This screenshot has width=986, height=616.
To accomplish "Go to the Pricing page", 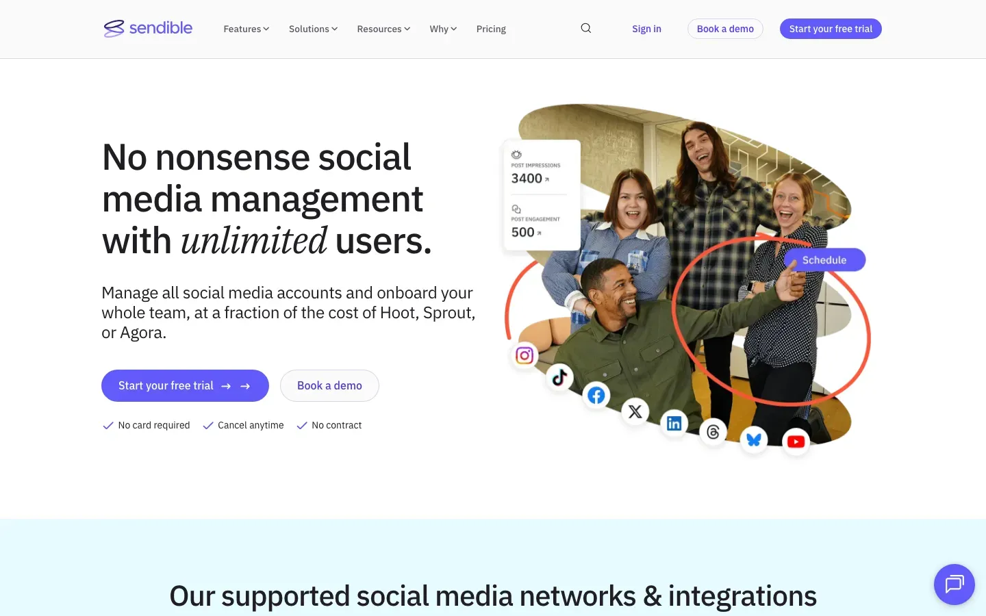I will (491, 29).
